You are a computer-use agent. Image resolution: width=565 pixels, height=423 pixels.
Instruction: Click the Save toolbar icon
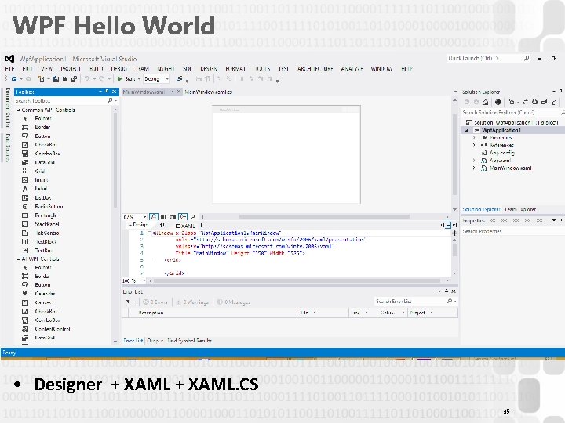coord(65,79)
